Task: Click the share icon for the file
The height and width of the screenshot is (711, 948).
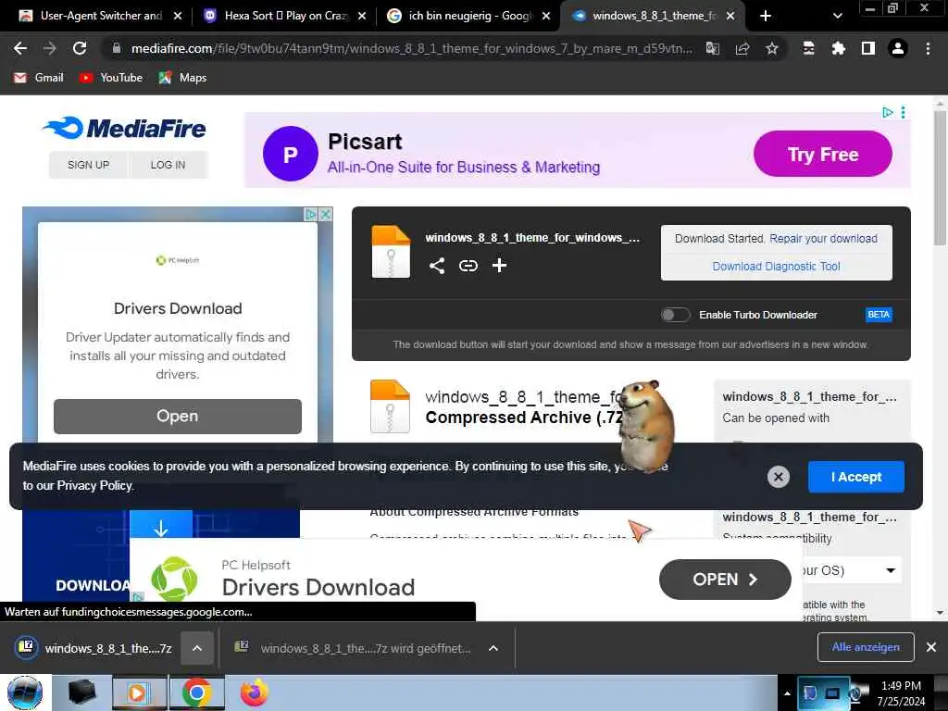Action: point(437,266)
